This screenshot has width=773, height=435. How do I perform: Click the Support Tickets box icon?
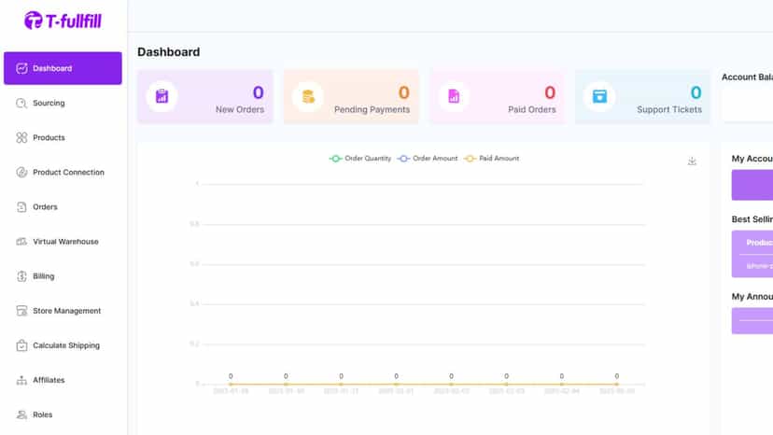point(599,96)
